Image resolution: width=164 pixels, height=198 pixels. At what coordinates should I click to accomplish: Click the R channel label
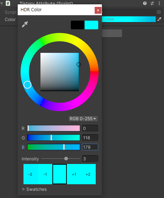23,128
